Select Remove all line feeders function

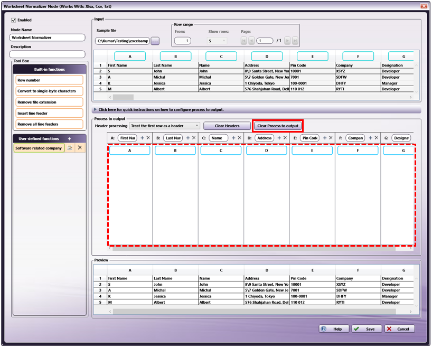pos(49,124)
